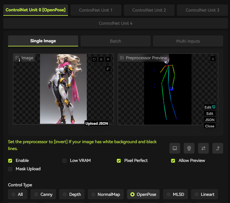Click the OpenPose skeleton preview image

pyautogui.click(x=168, y=89)
